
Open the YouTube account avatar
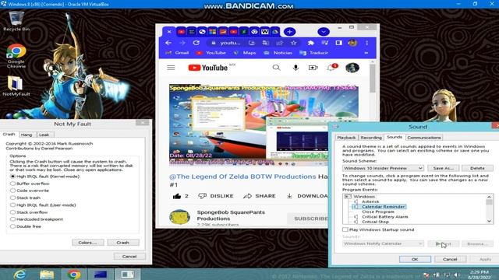click(x=352, y=68)
